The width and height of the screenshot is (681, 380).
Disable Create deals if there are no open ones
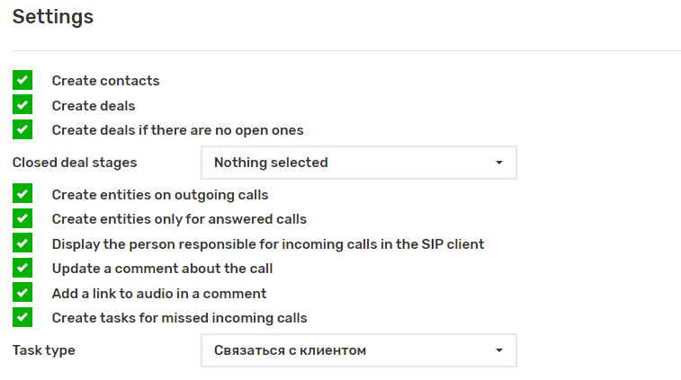22,129
